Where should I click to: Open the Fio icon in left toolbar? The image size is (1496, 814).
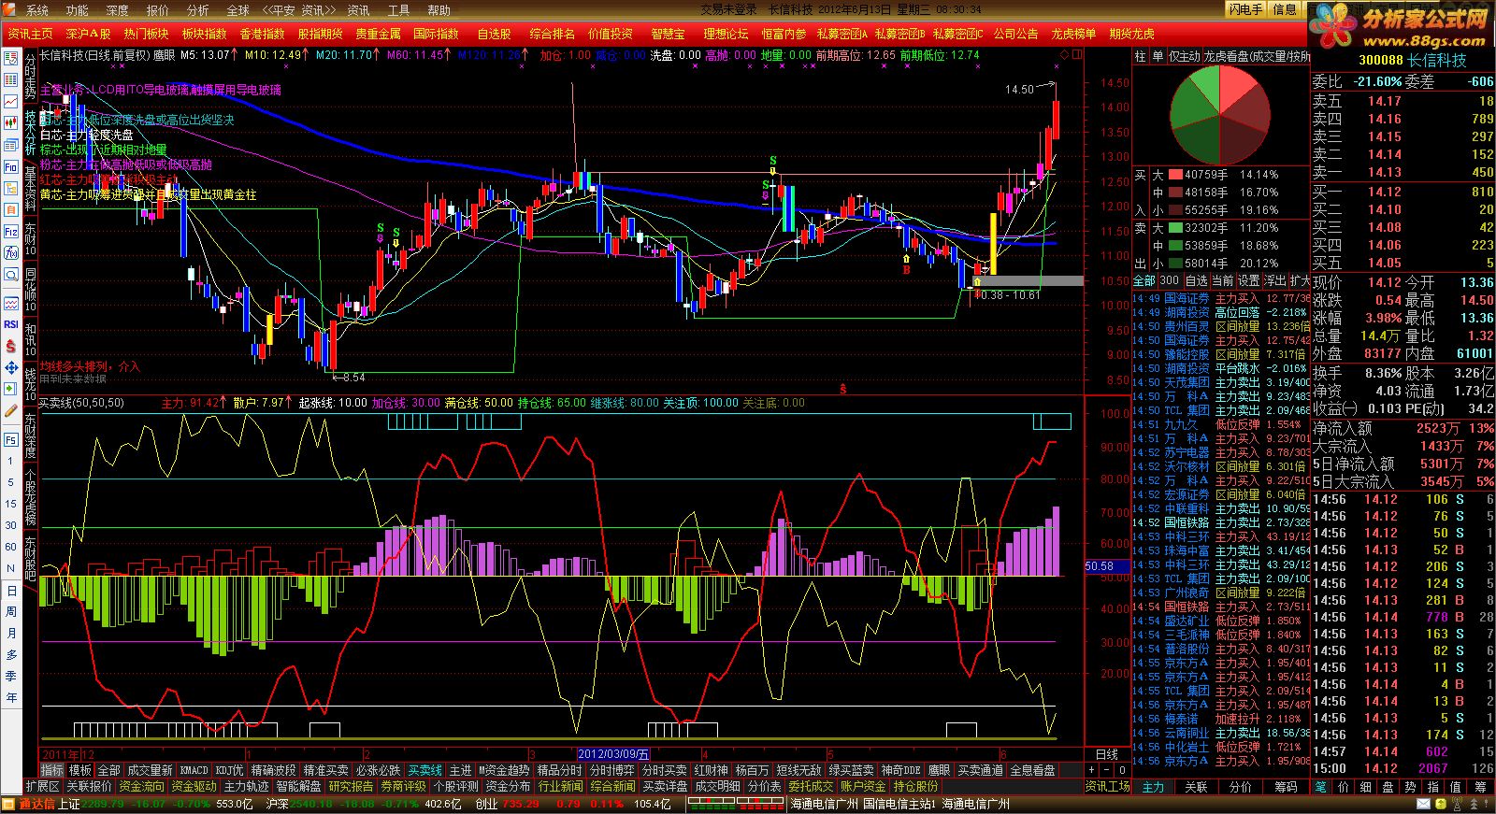tap(11, 166)
